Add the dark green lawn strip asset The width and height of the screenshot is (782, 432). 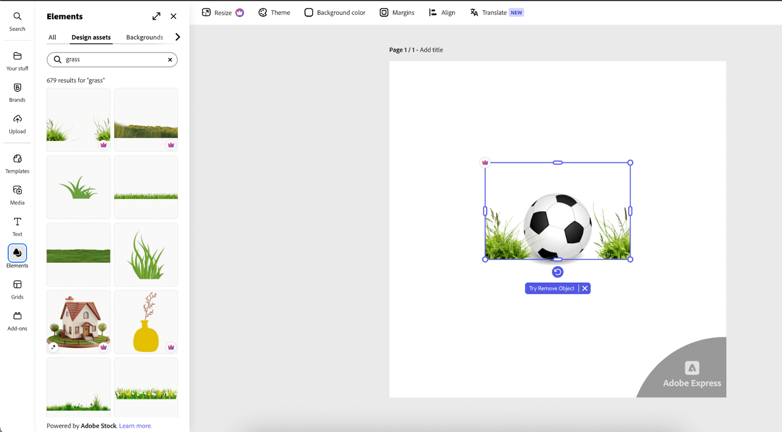78,254
